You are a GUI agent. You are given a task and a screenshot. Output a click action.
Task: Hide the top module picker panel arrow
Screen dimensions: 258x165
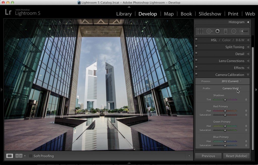[129, 7]
